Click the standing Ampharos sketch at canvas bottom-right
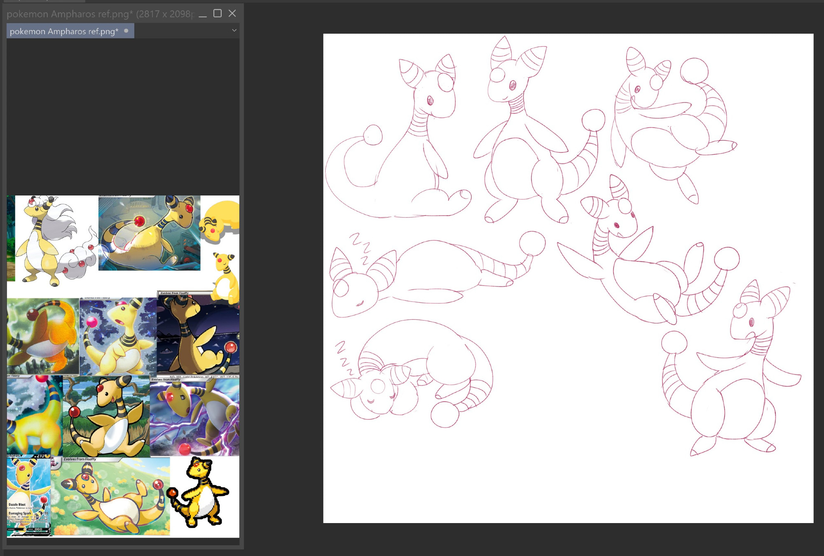Viewport: 824px width, 556px height. pos(731,368)
